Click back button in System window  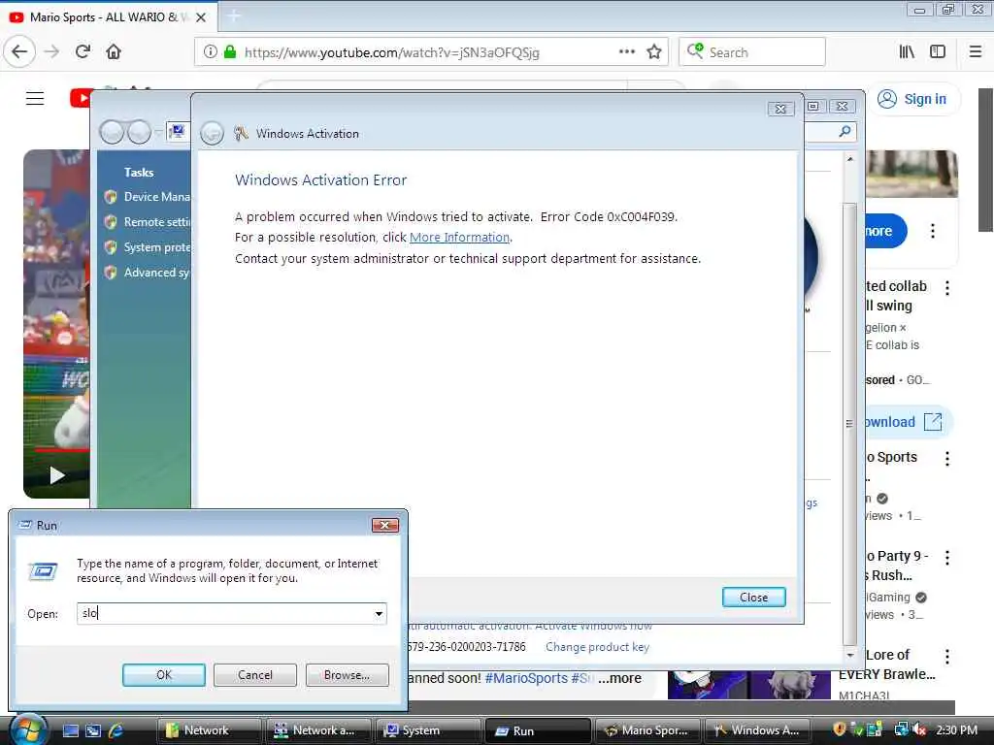pyautogui.click(x=113, y=132)
